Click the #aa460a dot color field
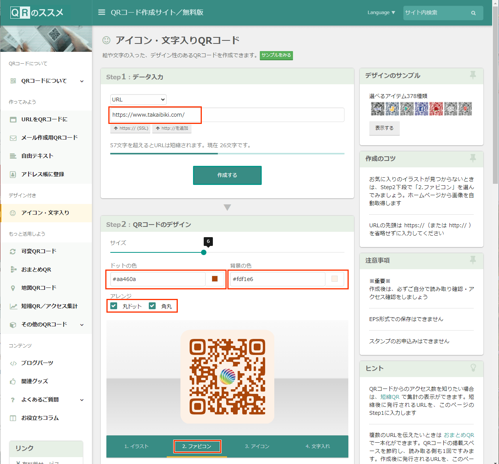499x464 pixels. 158,279
